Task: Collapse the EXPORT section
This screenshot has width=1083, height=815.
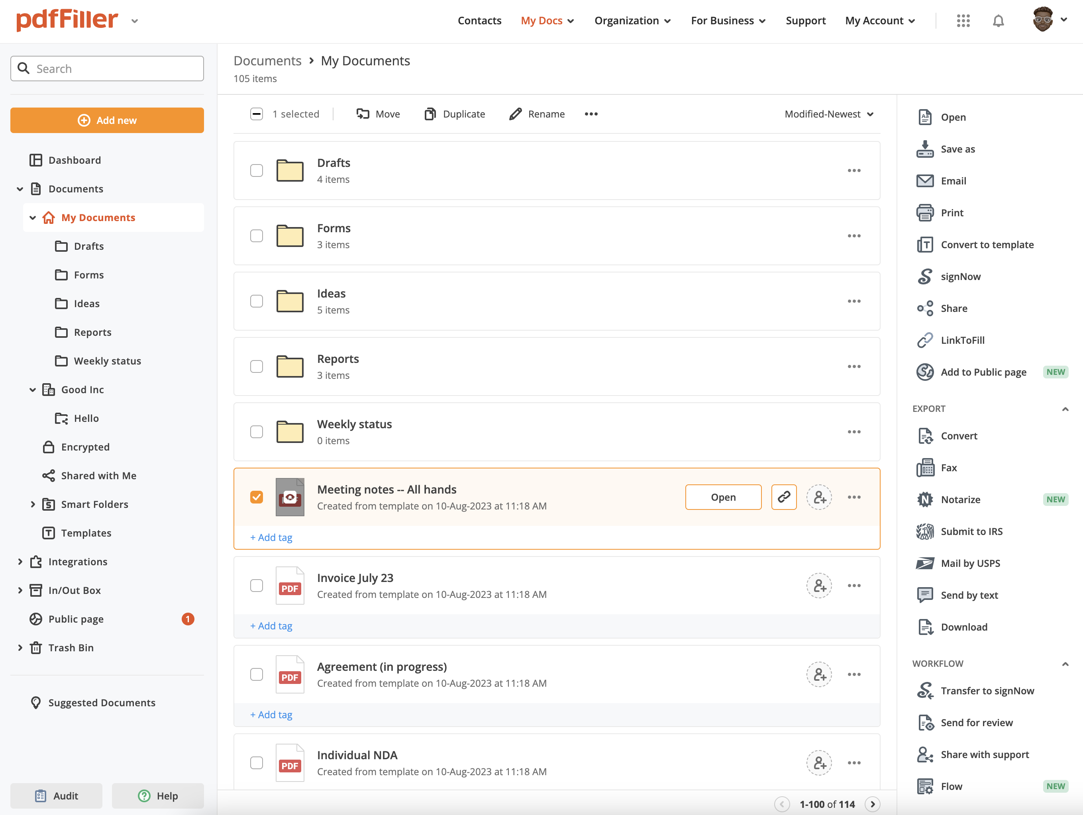Action: tap(1065, 409)
